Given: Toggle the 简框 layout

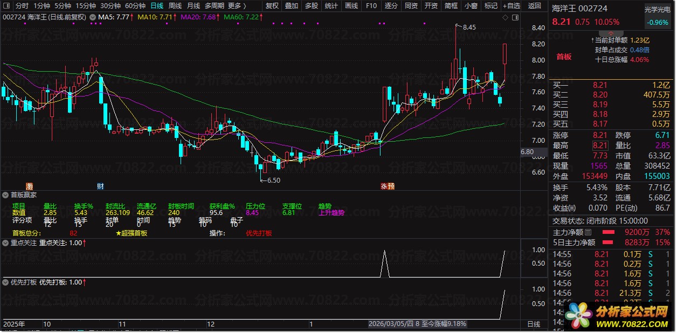Looking at the screenshot, I should pos(451,6).
